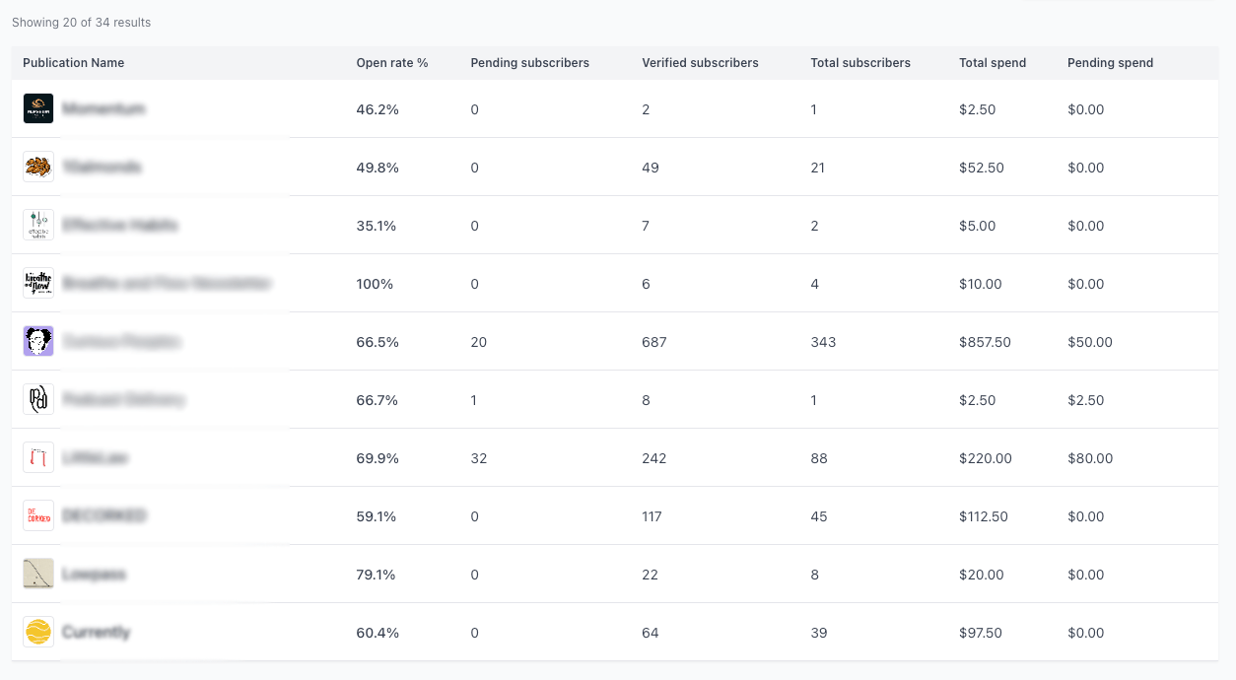This screenshot has height=680, width=1236.
Task: Click the Pending subscribers column header
Action: [x=530, y=63]
